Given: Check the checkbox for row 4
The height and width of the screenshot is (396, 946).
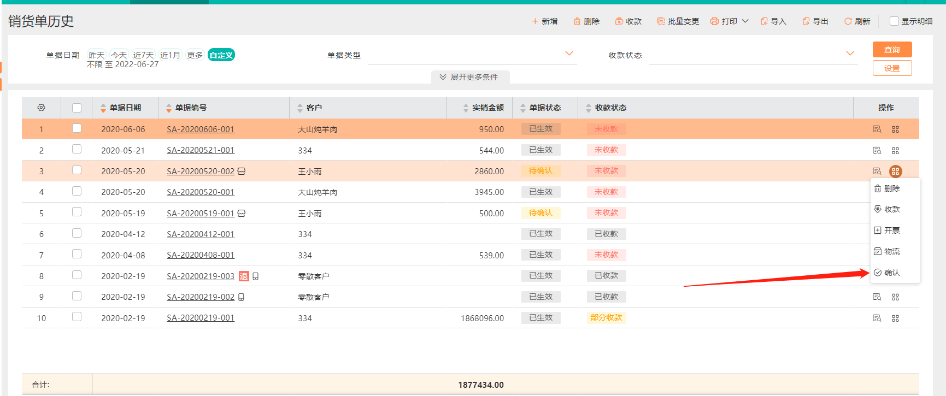Looking at the screenshot, I should tap(77, 191).
